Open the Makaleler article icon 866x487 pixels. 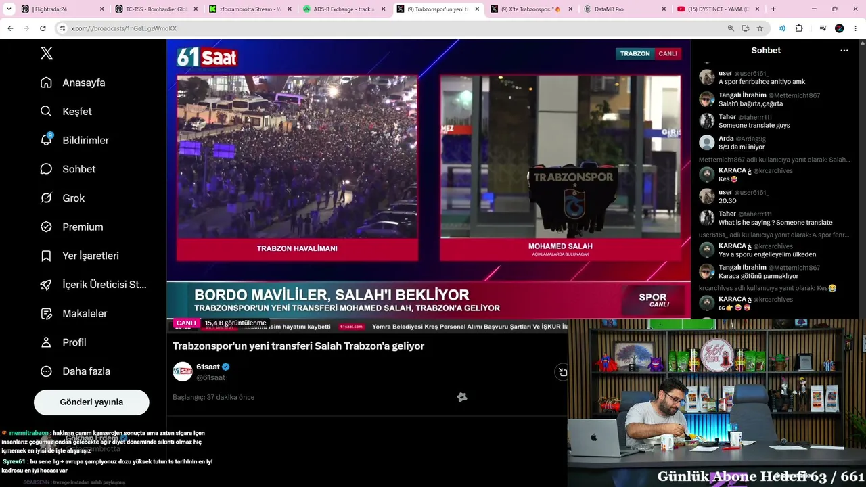[x=46, y=314]
